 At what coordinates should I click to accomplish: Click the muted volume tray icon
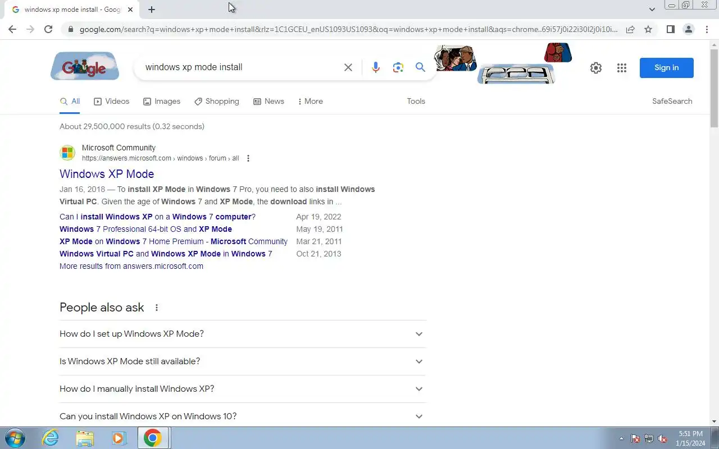(662, 439)
